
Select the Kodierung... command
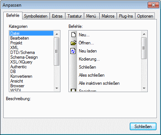point(105,59)
